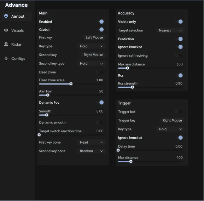The height and width of the screenshot is (201, 204).
Task: Click the Trigger section heading
Action: (124, 103)
